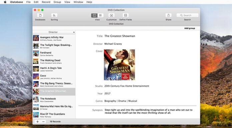Open the Sorting options icon
Viewport: 232px width, 128px height.
54,15
